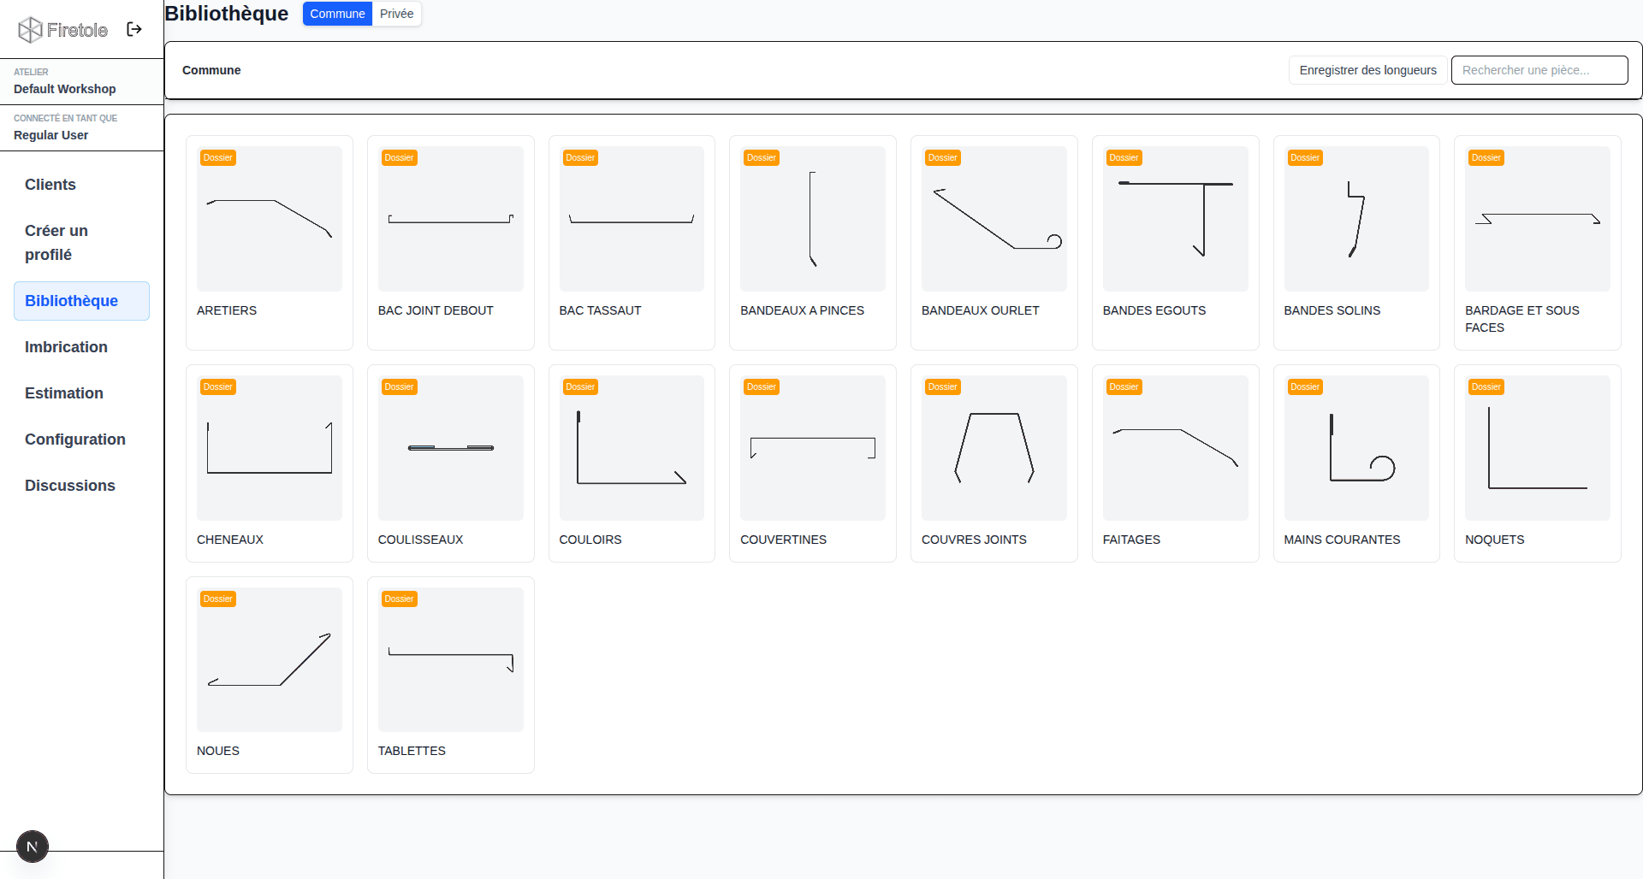Click the COUVERTINES folder label
The width and height of the screenshot is (1643, 879).
783,540
